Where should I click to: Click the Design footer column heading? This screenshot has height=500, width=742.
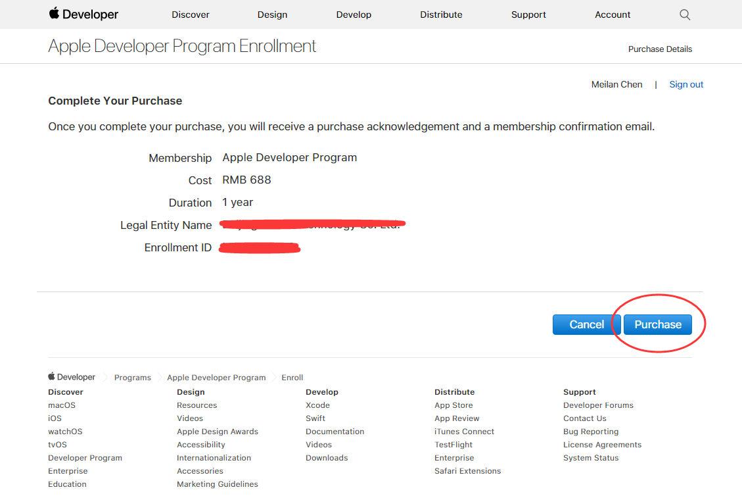(x=191, y=392)
